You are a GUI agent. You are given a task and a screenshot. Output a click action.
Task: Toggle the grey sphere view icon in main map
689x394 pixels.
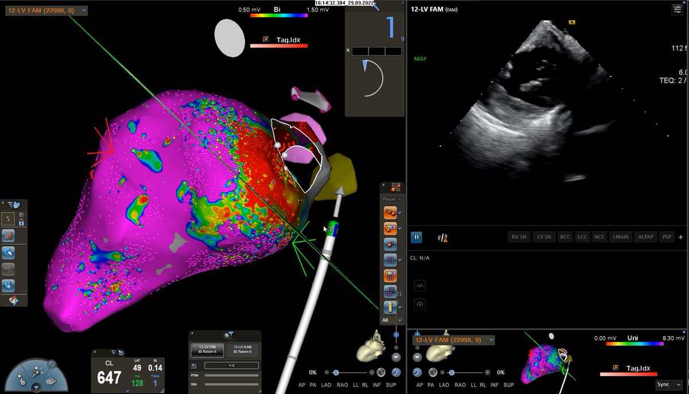(381, 372)
